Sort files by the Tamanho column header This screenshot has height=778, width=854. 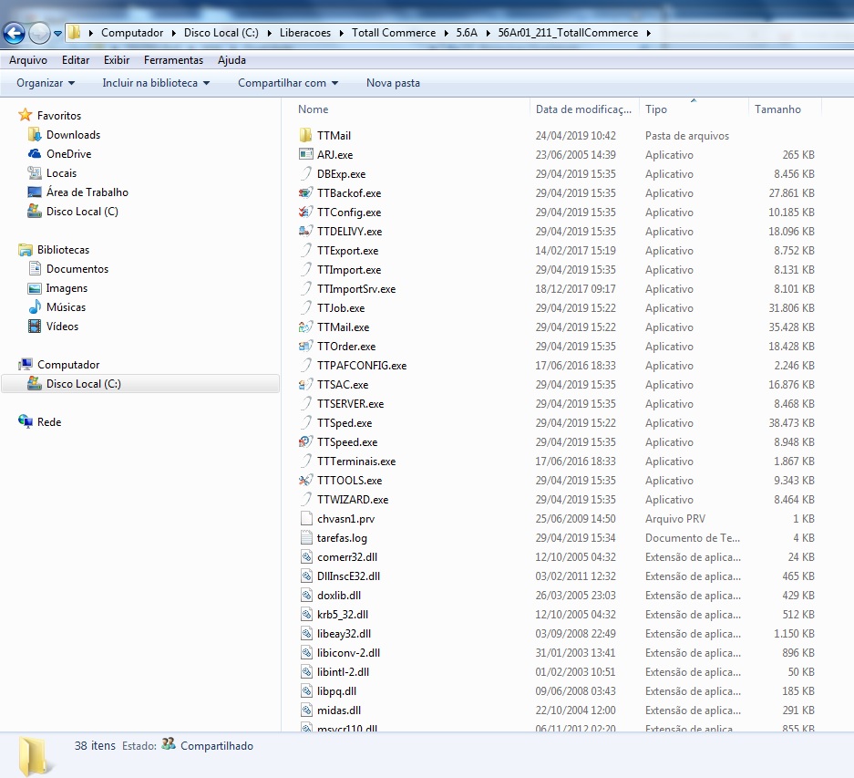click(x=777, y=109)
